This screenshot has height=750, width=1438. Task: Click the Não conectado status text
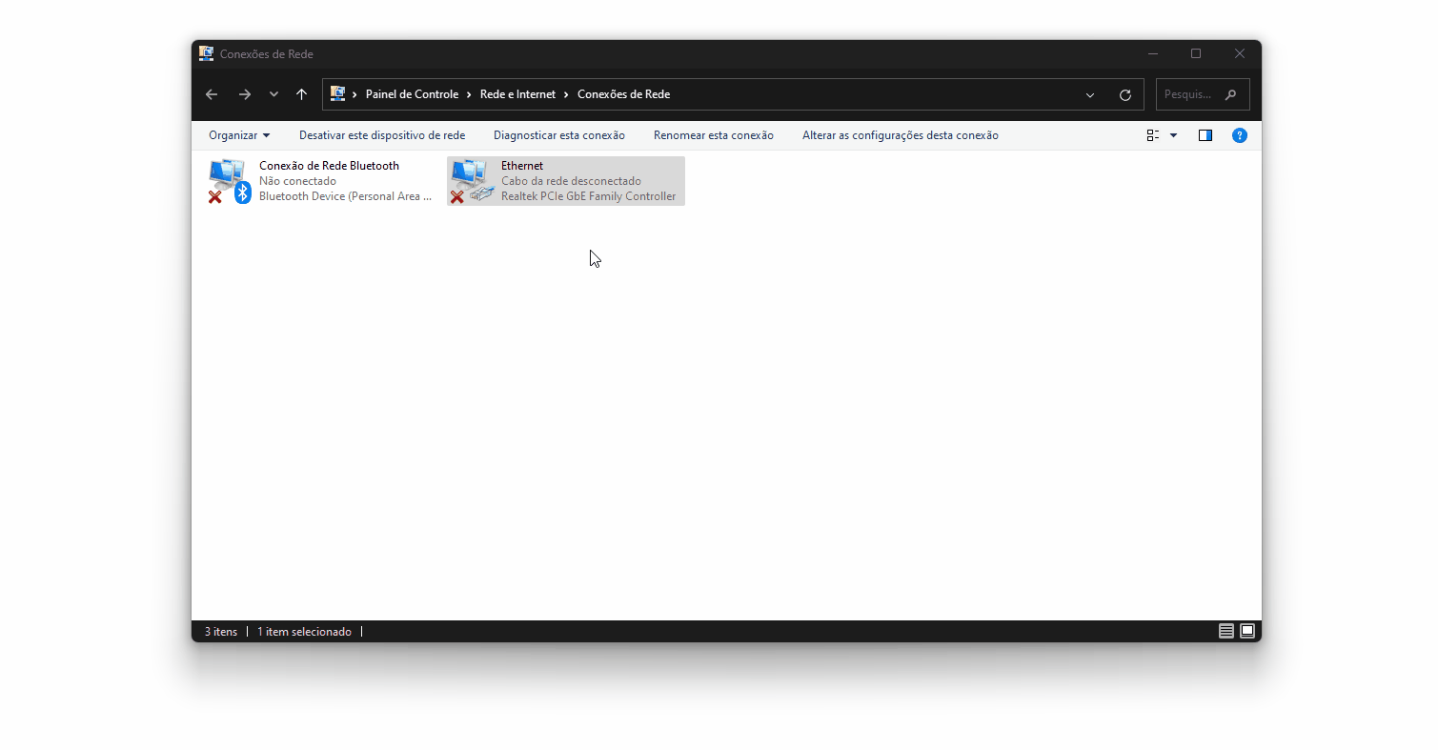pos(297,181)
